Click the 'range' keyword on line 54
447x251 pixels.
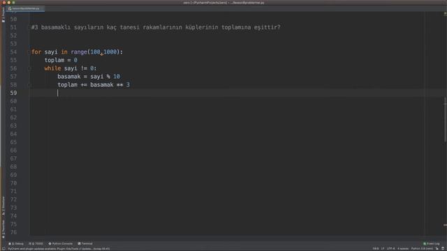[79, 52]
